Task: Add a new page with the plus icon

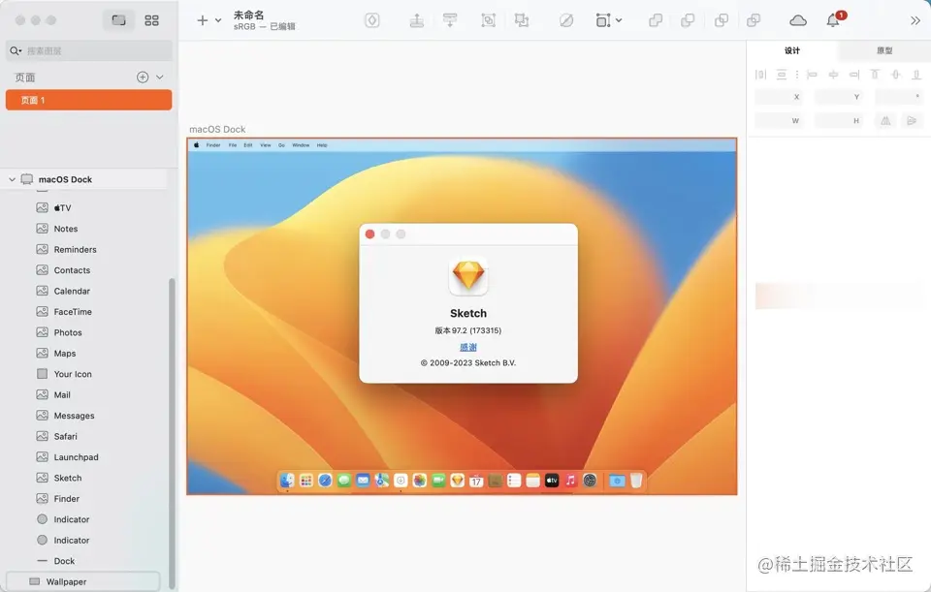Action: (143, 78)
